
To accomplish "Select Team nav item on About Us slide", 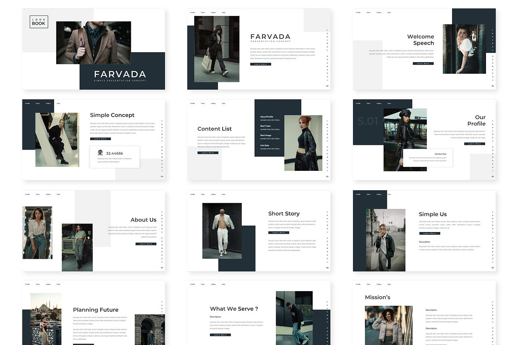I will [38, 194].
